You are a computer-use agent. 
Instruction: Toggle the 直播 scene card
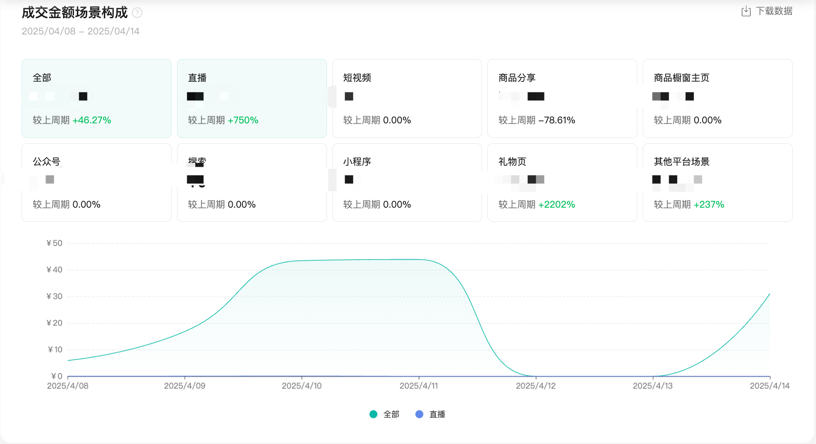click(x=252, y=98)
